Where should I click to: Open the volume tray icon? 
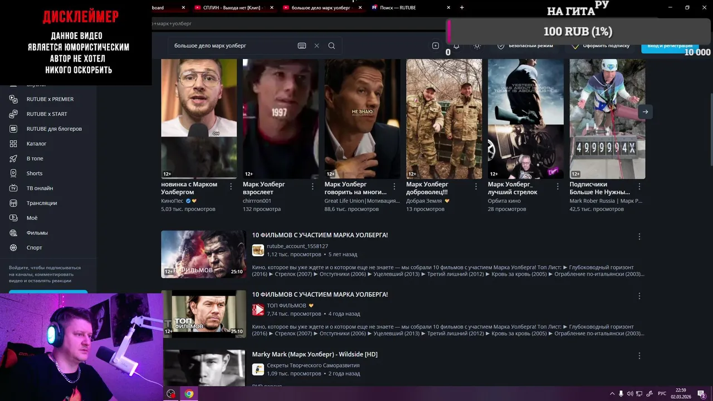click(x=630, y=394)
